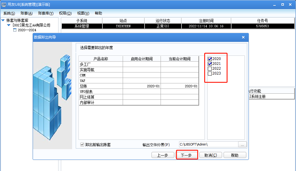Toggle 卸出前输出账套 checkbox
The image size is (296, 171).
click(82, 145)
